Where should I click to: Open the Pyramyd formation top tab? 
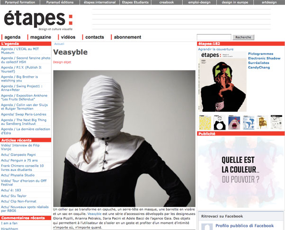pyautogui.click(x=20, y=2)
